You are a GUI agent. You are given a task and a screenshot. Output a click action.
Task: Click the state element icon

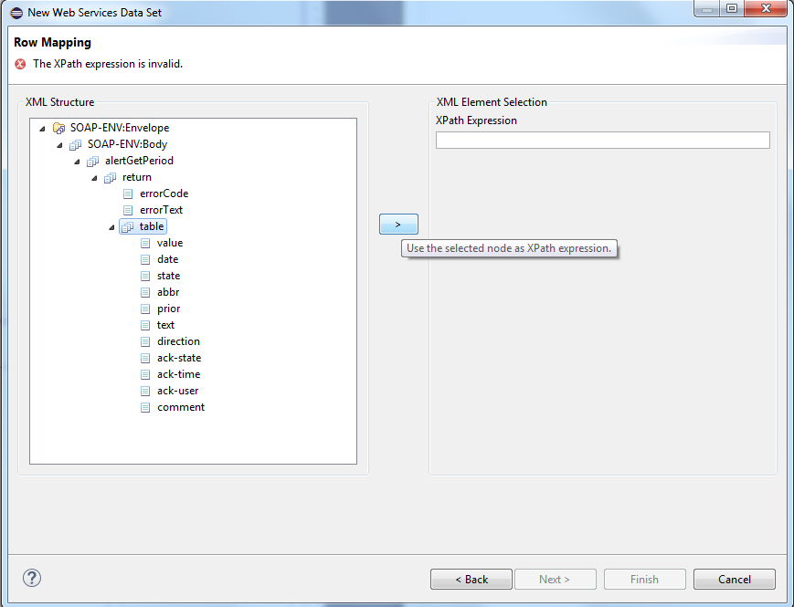tap(145, 277)
